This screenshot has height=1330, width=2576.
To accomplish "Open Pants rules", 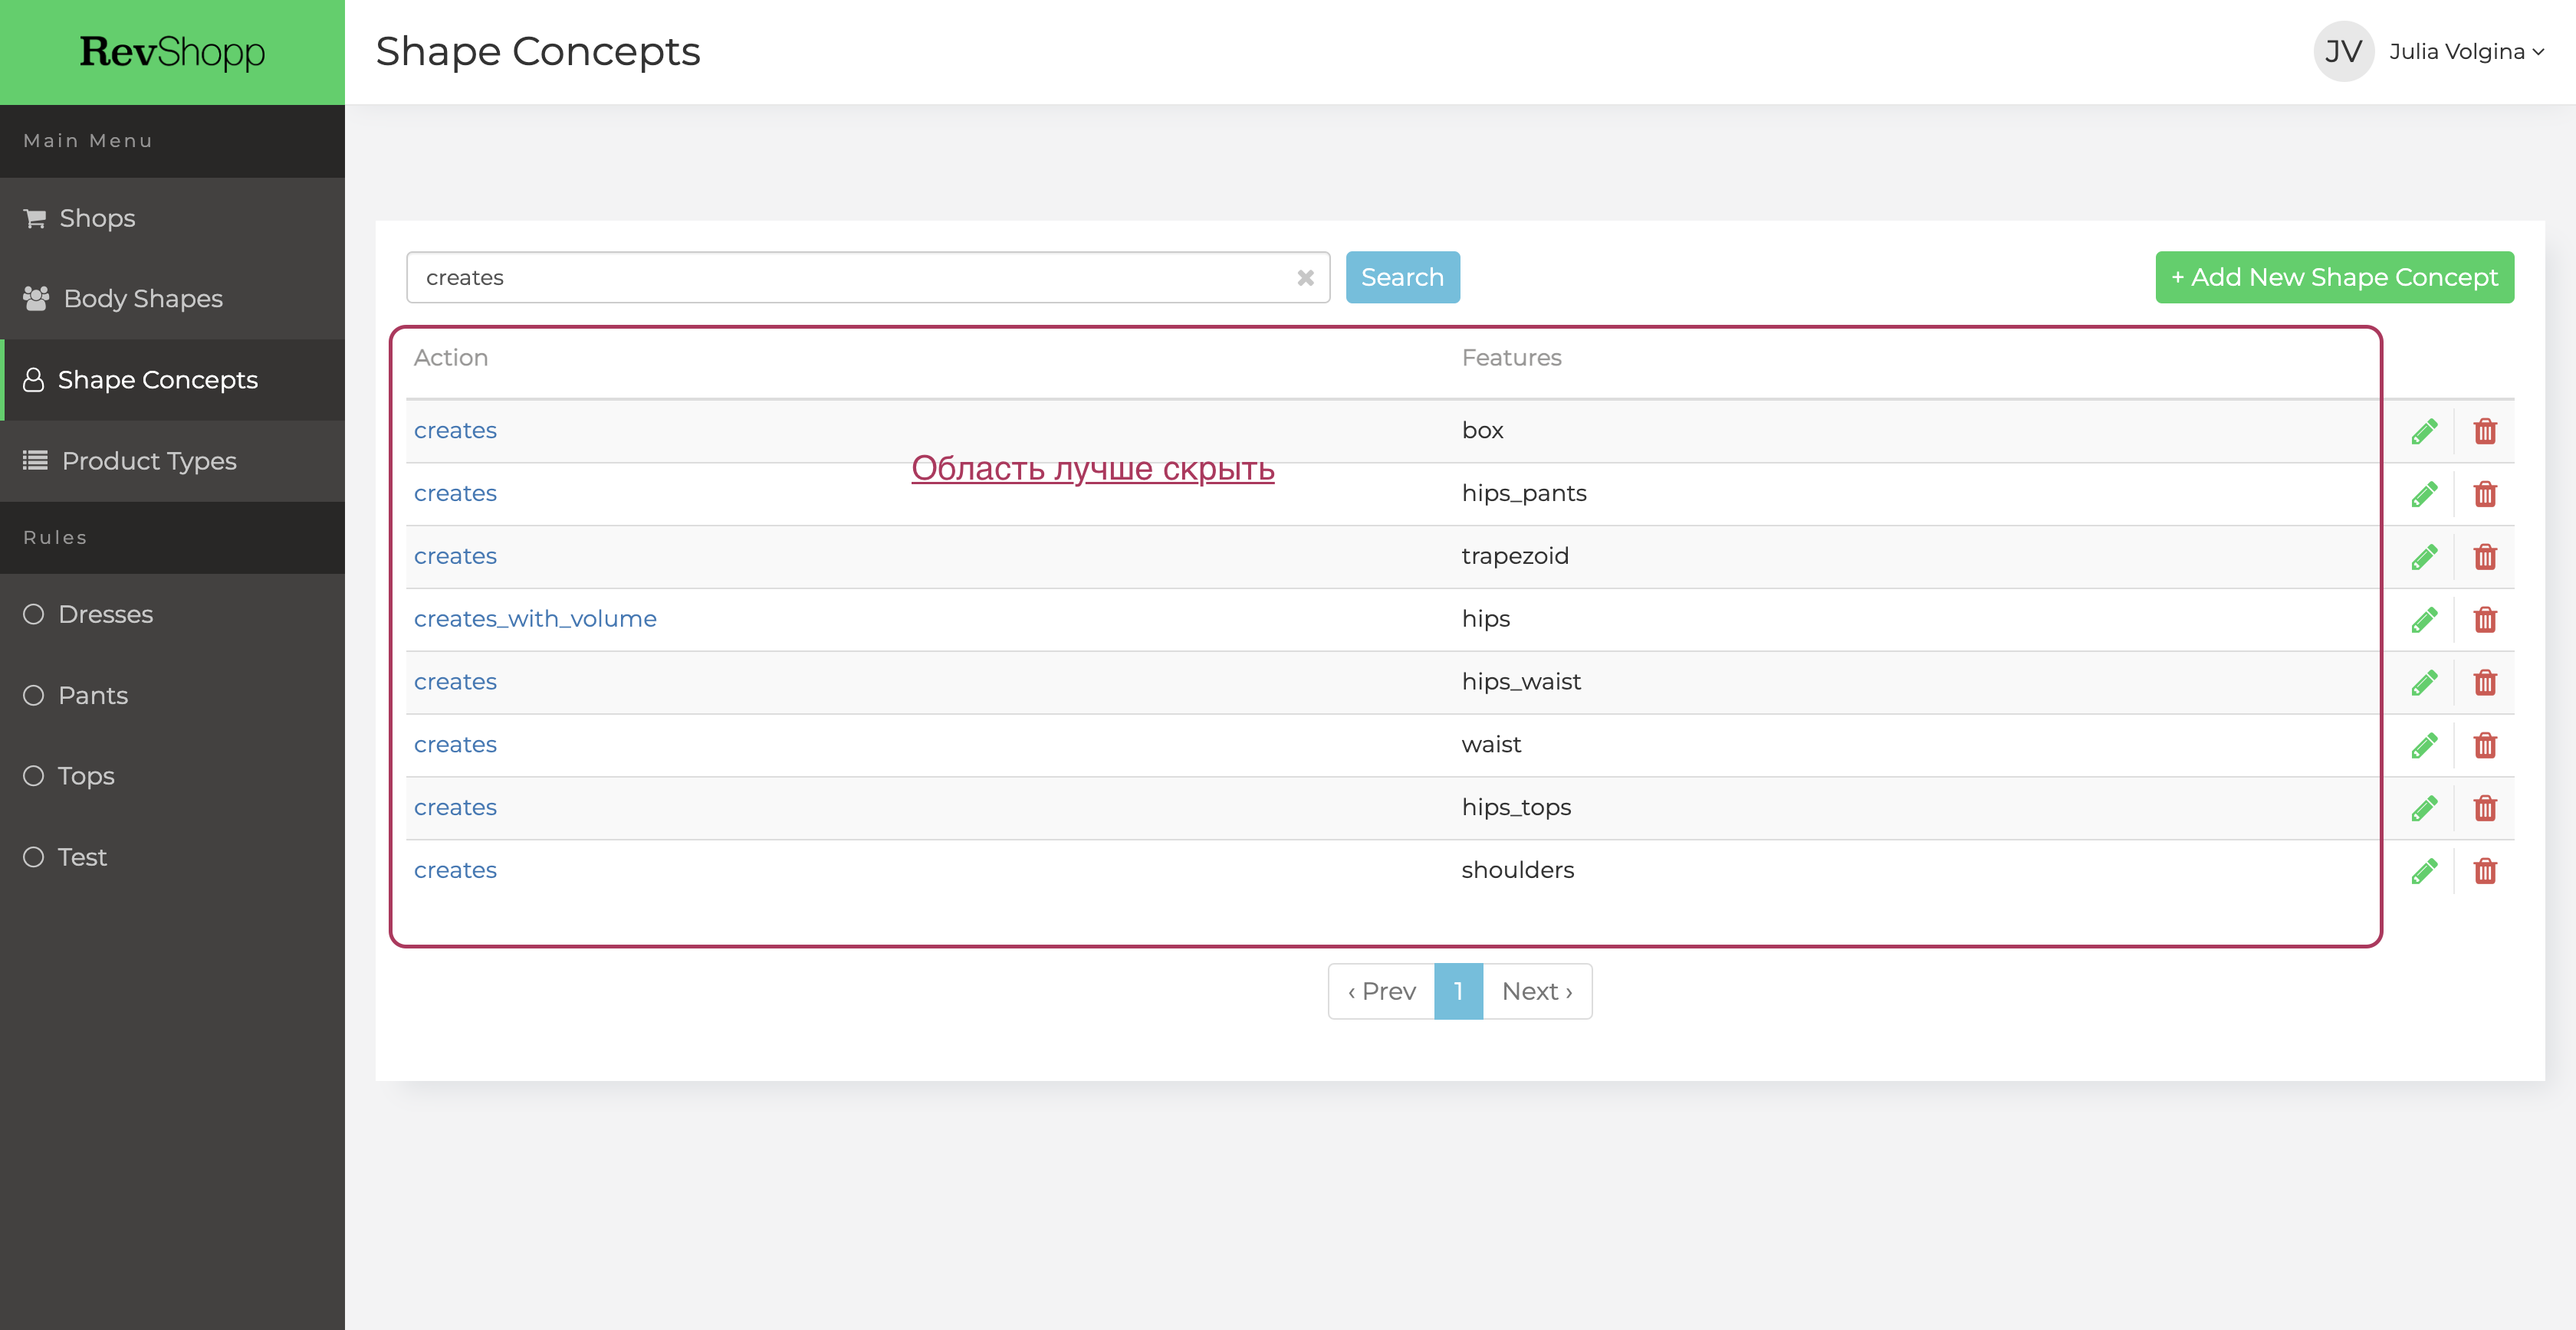I will click(x=172, y=696).
